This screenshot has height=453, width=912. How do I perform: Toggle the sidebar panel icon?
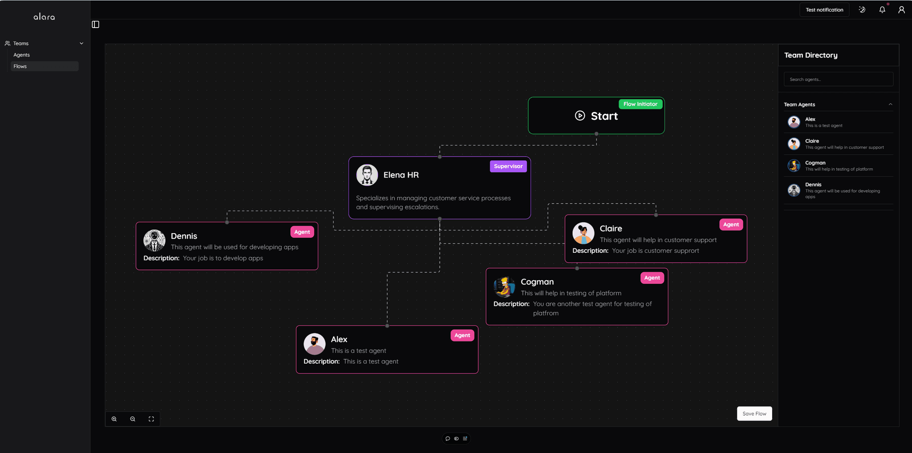(95, 24)
